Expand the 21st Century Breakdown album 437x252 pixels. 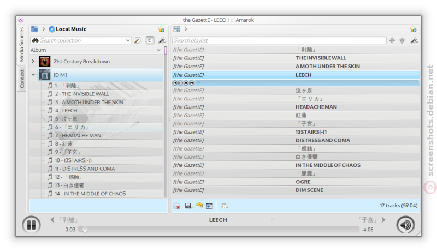pyautogui.click(x=33, y=61)
